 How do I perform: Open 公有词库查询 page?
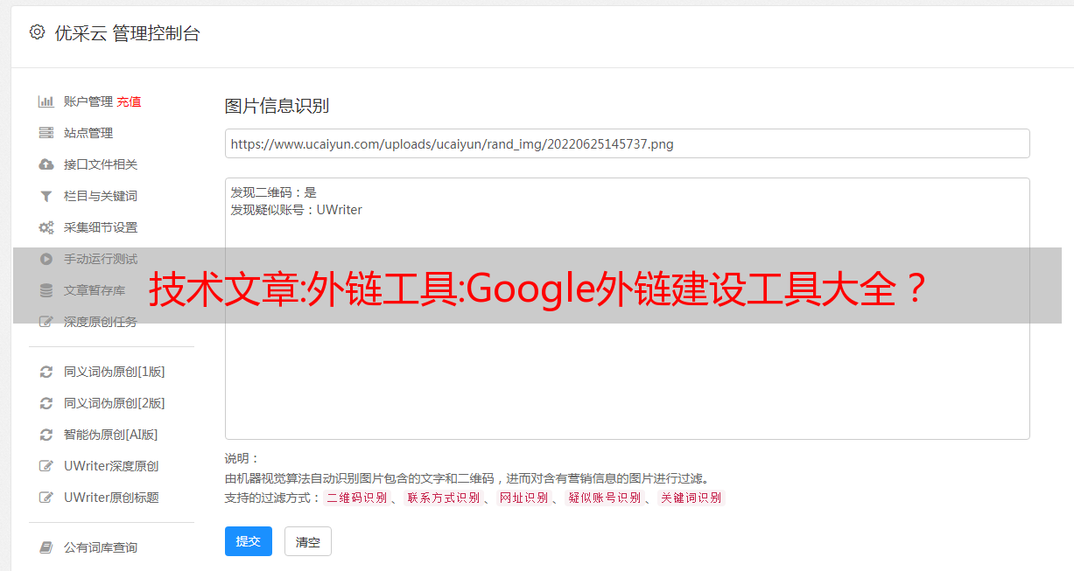point(101,547)
